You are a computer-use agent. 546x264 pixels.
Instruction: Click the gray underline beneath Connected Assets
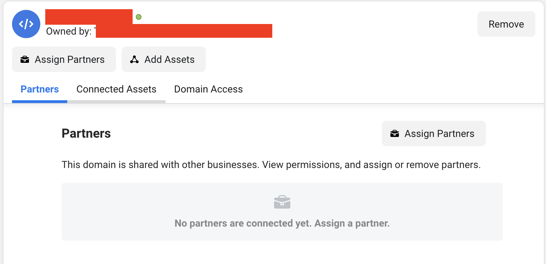pyautogui.click(x=116, y=102)
